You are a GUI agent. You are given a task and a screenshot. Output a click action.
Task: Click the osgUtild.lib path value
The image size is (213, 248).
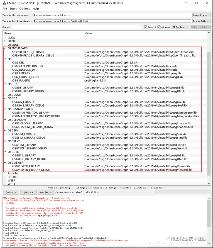tap(136, 159)
